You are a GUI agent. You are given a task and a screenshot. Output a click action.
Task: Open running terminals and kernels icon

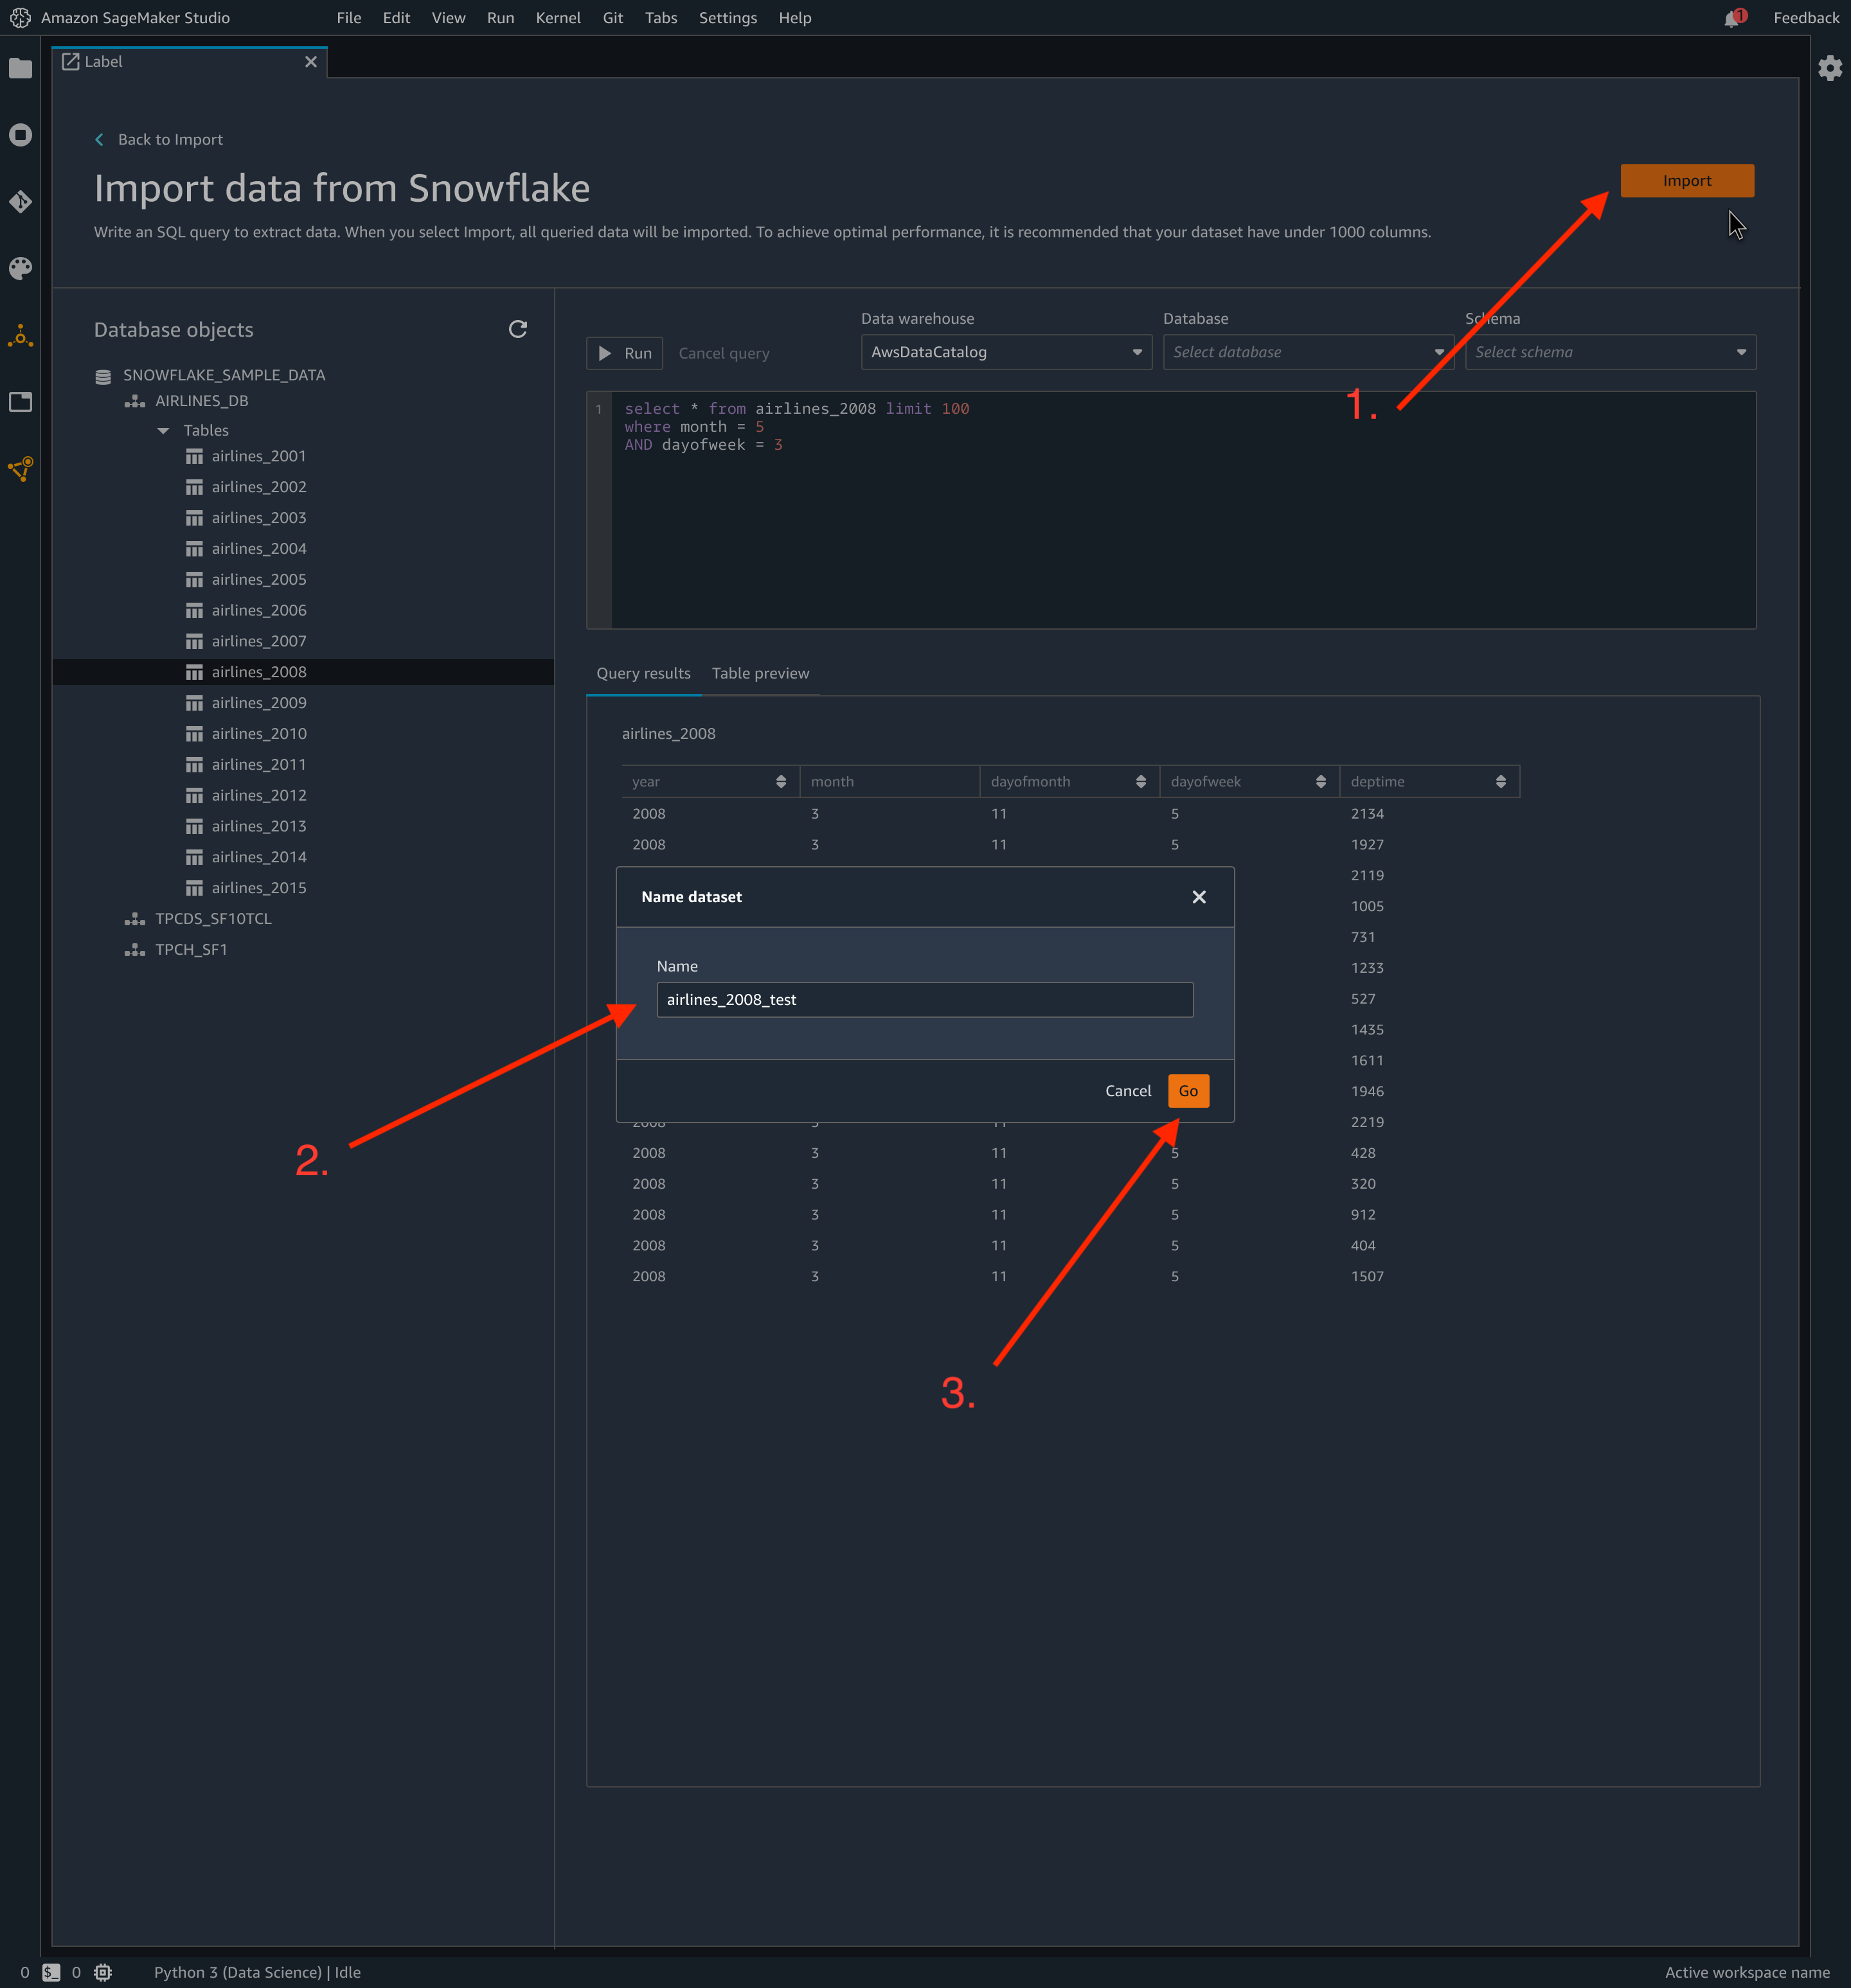(20, 135)
